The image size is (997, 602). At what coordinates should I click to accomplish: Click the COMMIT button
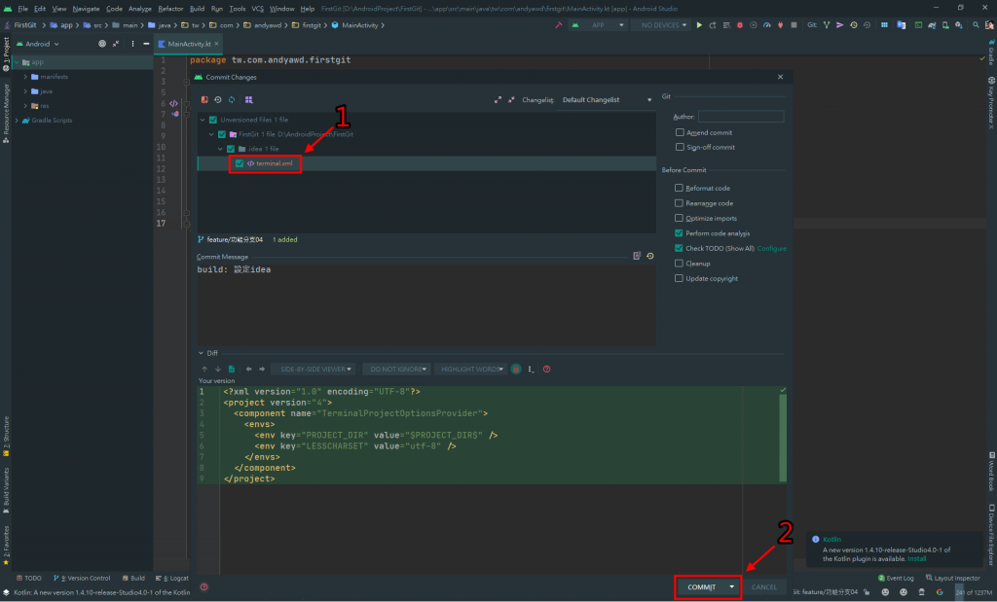point(701,586)
